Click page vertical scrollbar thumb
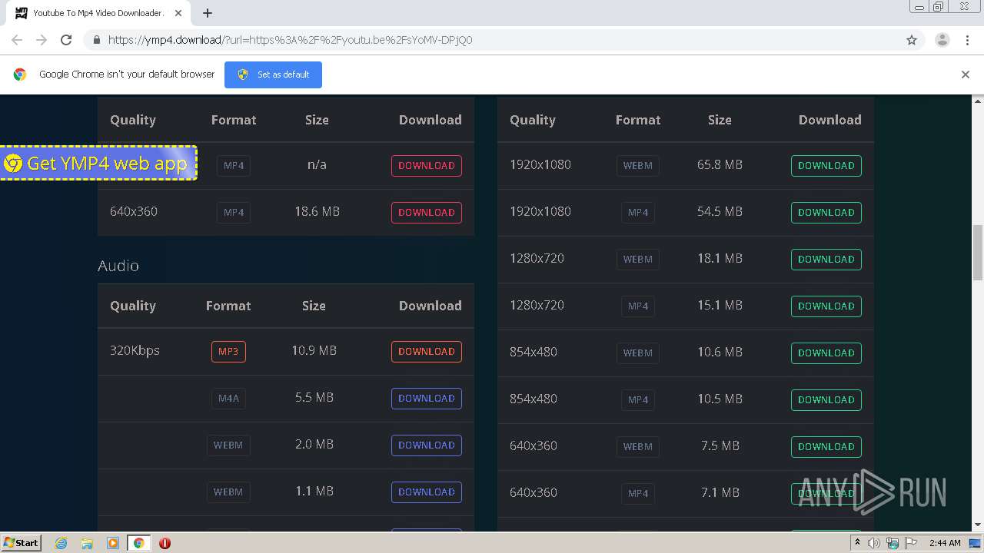Viewport: 984px width, 553px height. [x=978, y=252]
